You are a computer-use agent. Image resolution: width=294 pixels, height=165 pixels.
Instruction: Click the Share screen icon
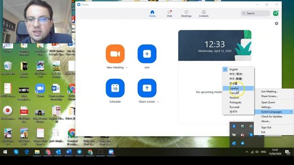pyautogui.click(x=147, y=88)
